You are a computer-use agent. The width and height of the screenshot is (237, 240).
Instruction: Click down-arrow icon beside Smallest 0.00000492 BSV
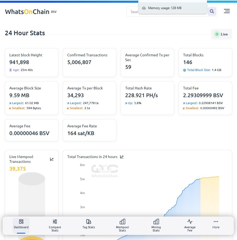184,108
